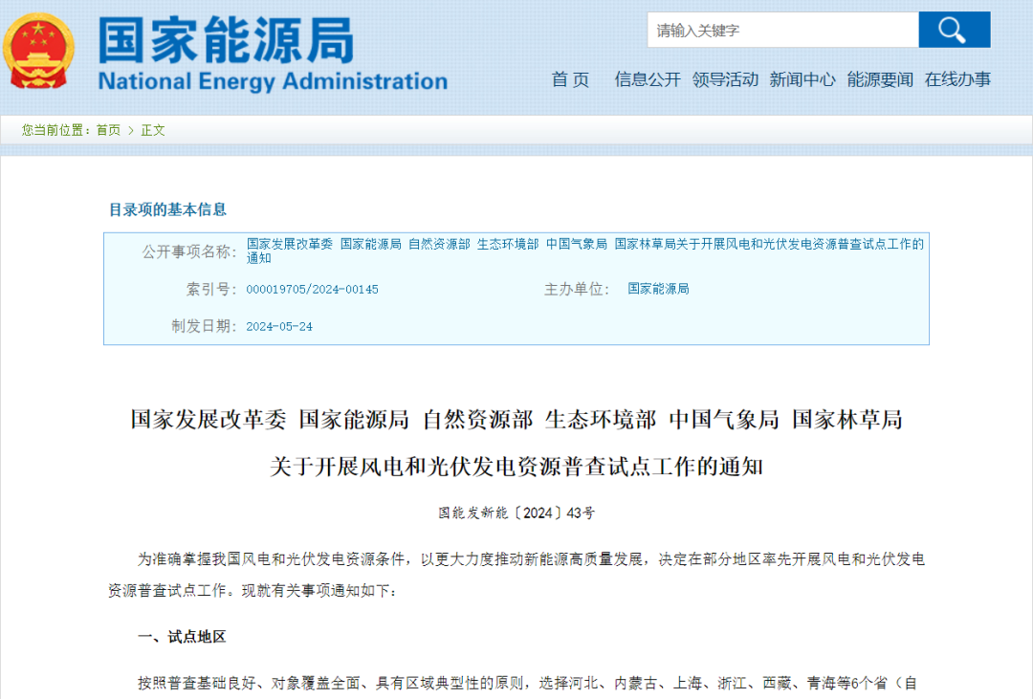Focus the 请输入关键字 search field
Viewport: 1033px width, 699px height.
781,31
